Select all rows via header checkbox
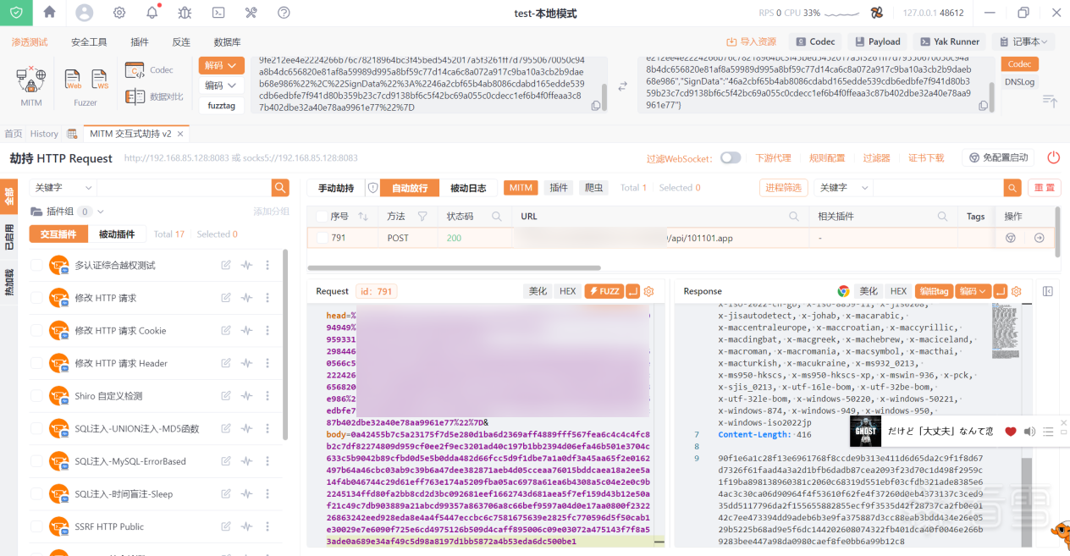The height and width of the screenshot is (556, 1070). (x=322, y=216)
